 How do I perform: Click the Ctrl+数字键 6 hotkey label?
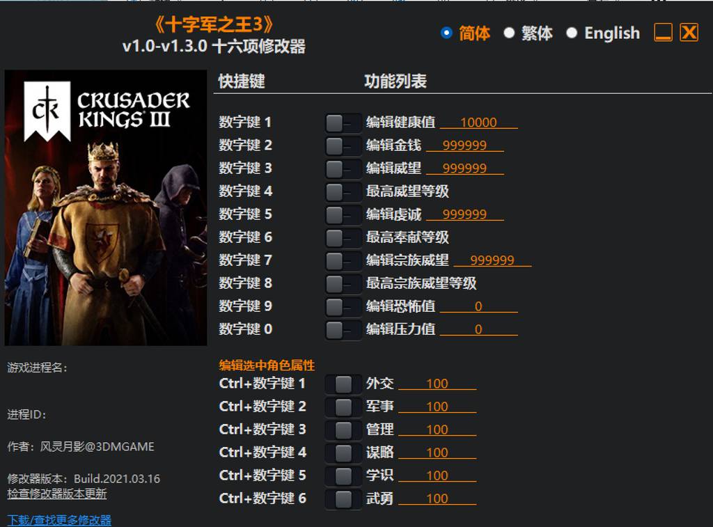pyautogui.click(x=263, y=498)
